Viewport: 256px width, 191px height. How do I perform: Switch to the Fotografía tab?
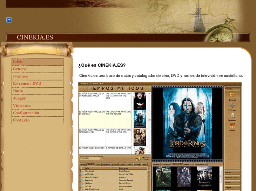tap(106, 164)
